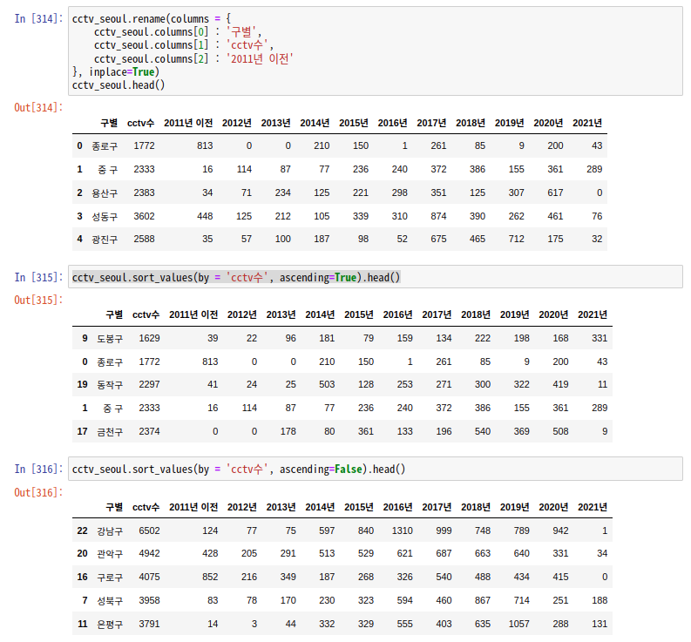Click the 2021년 value 331 for 도봉구
The width and height of the screenshot is (691, 642).
[600, 338]
